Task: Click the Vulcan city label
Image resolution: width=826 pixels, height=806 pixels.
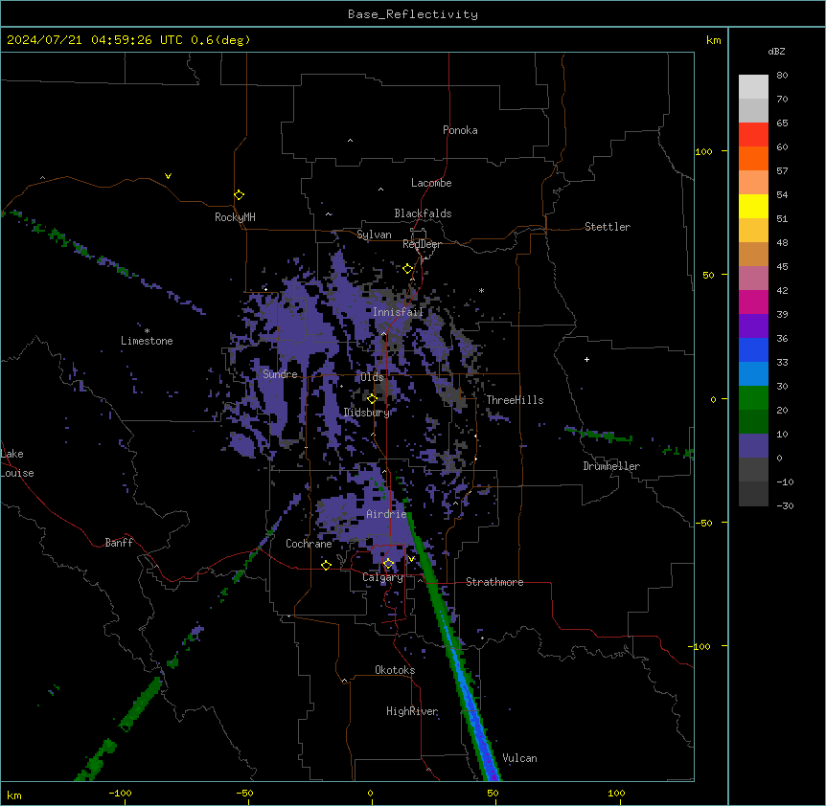Action: click(519, 758)
